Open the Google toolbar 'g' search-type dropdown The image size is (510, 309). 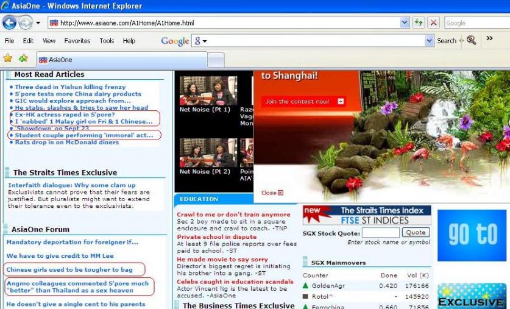[200, 41]
